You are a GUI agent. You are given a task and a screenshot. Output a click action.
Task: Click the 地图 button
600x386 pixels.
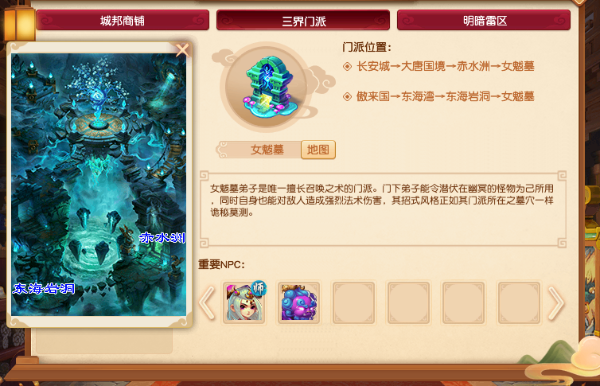318,150
